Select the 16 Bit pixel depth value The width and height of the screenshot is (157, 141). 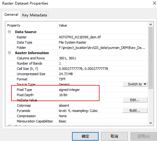click(x=63, y=95)
